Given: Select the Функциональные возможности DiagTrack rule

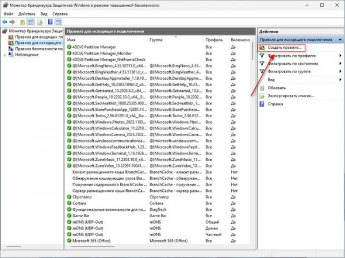Looking at the screenshot, I should pos(158,209).
